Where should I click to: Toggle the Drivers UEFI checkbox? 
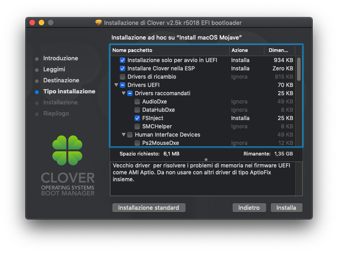[x=122, y=85]
